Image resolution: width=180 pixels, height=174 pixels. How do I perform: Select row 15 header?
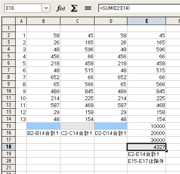pos(9,126)
